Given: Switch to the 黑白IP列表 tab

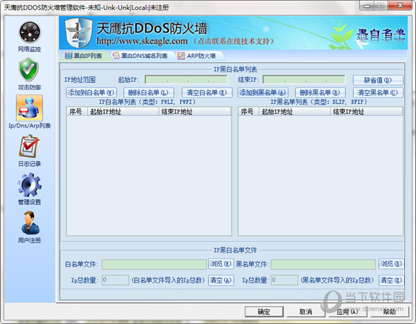Looking at the screenshot, I should (84, 56).
